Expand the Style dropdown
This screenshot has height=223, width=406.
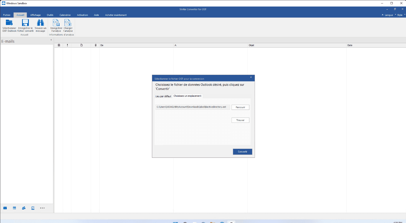click(400, 15)
